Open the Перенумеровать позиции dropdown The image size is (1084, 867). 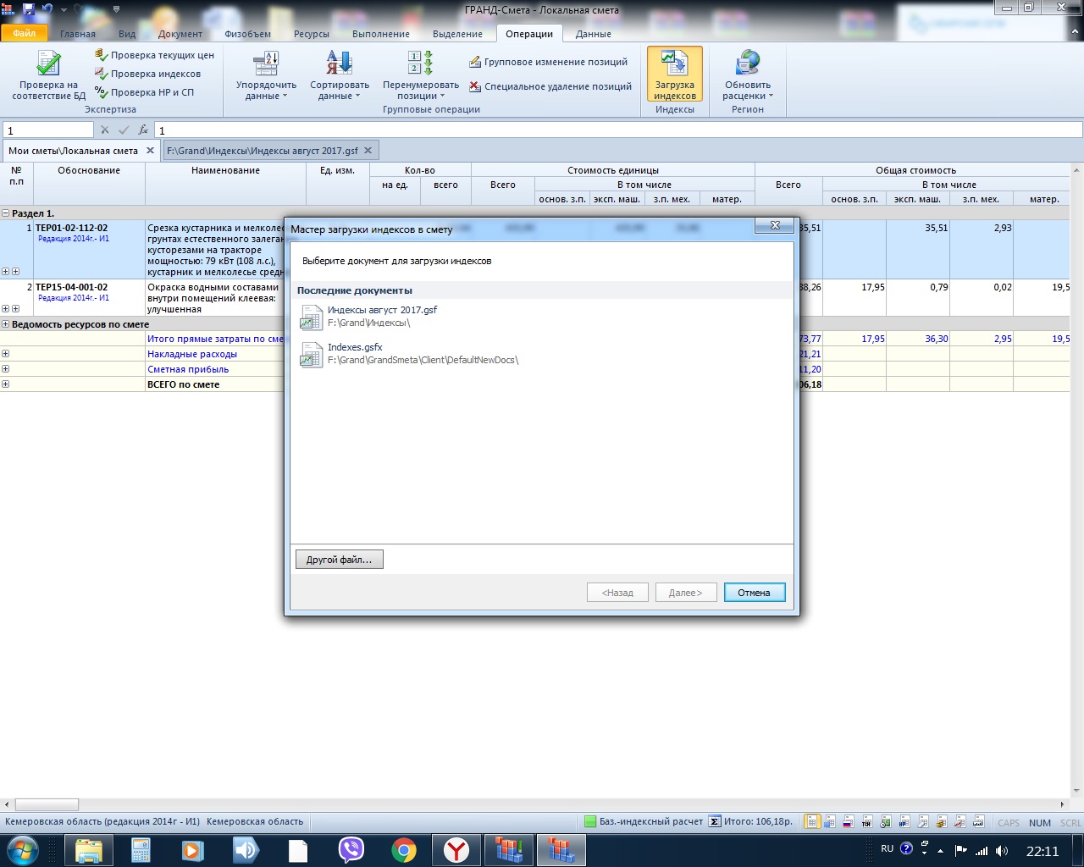(421, 75)
